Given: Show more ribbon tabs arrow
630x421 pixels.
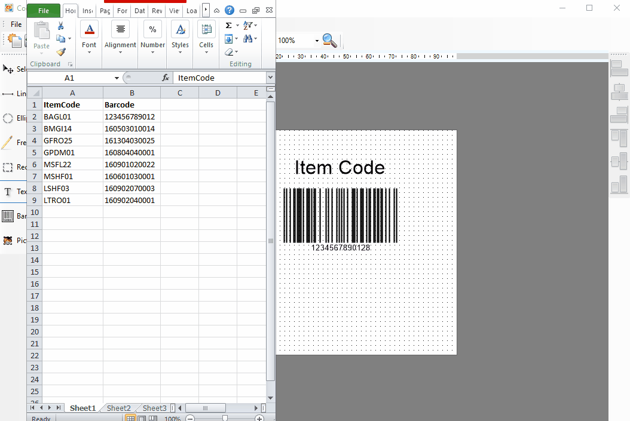Looking at the screenshot, I should click(206, 10).
